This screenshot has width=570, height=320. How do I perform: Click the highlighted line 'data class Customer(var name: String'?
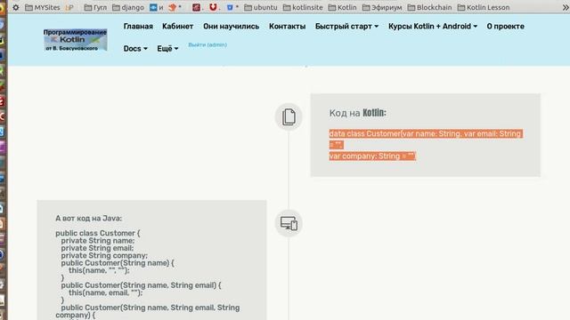coord(426,134)
